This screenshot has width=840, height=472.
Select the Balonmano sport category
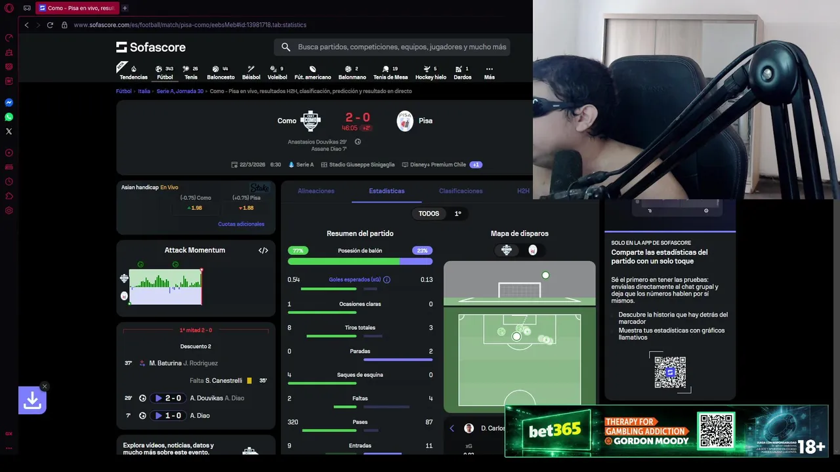pos(352,72)
